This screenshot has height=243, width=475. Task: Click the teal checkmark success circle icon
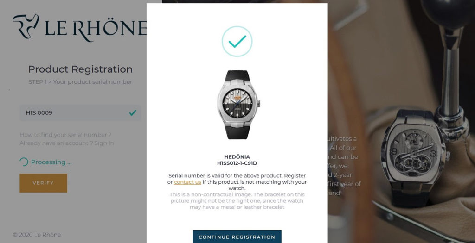coord(237,41)
